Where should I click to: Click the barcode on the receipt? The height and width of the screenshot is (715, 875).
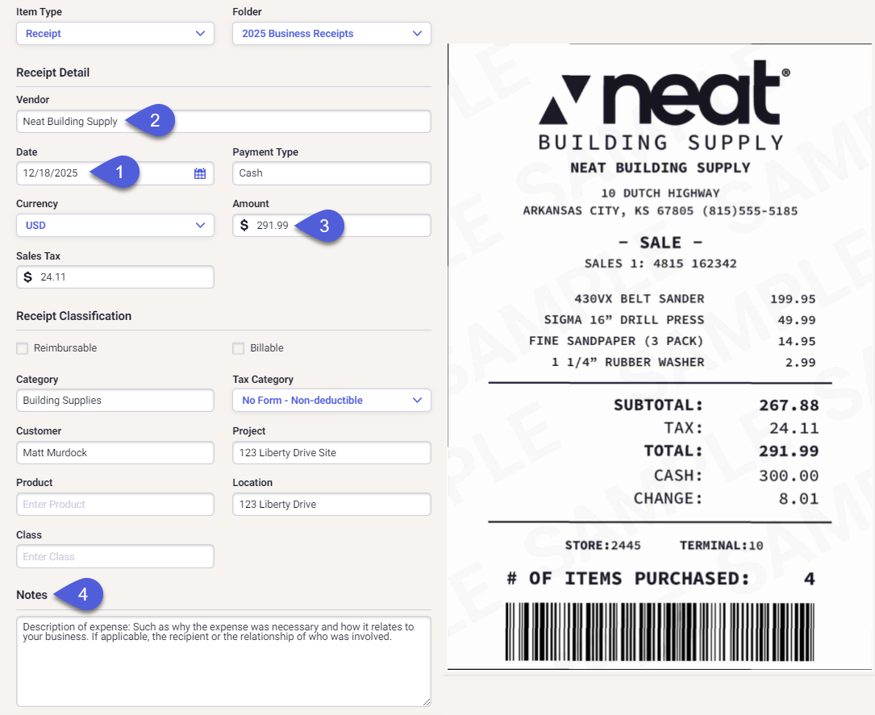coord(660,631)
